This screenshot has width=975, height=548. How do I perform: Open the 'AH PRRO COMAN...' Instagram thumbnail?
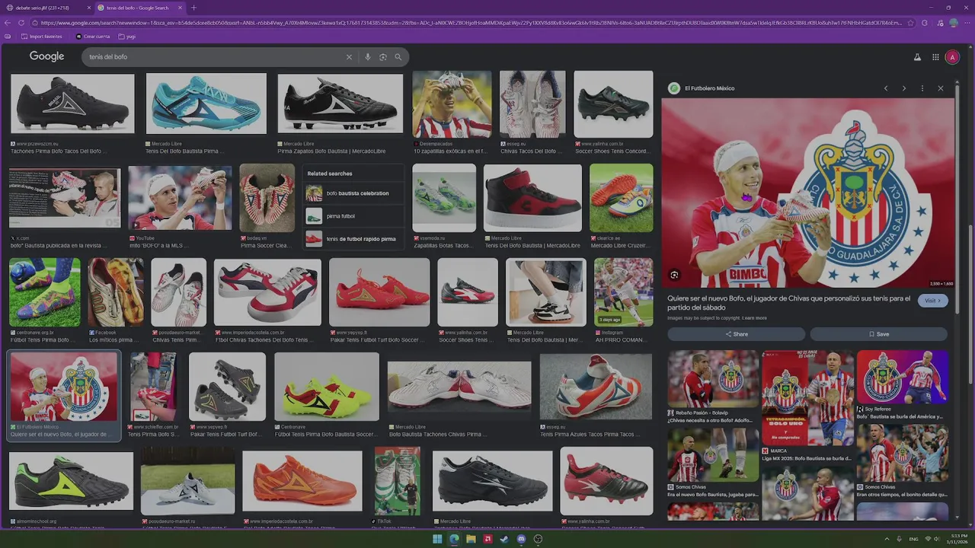623,292
